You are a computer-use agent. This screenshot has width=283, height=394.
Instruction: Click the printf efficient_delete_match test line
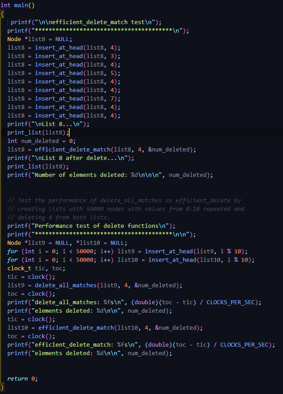pyautogui.click(x=86, y=22)
